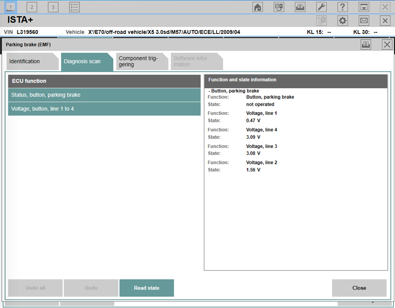Open the minimize-window dropdown icon in toolbar

pos(364,7)
